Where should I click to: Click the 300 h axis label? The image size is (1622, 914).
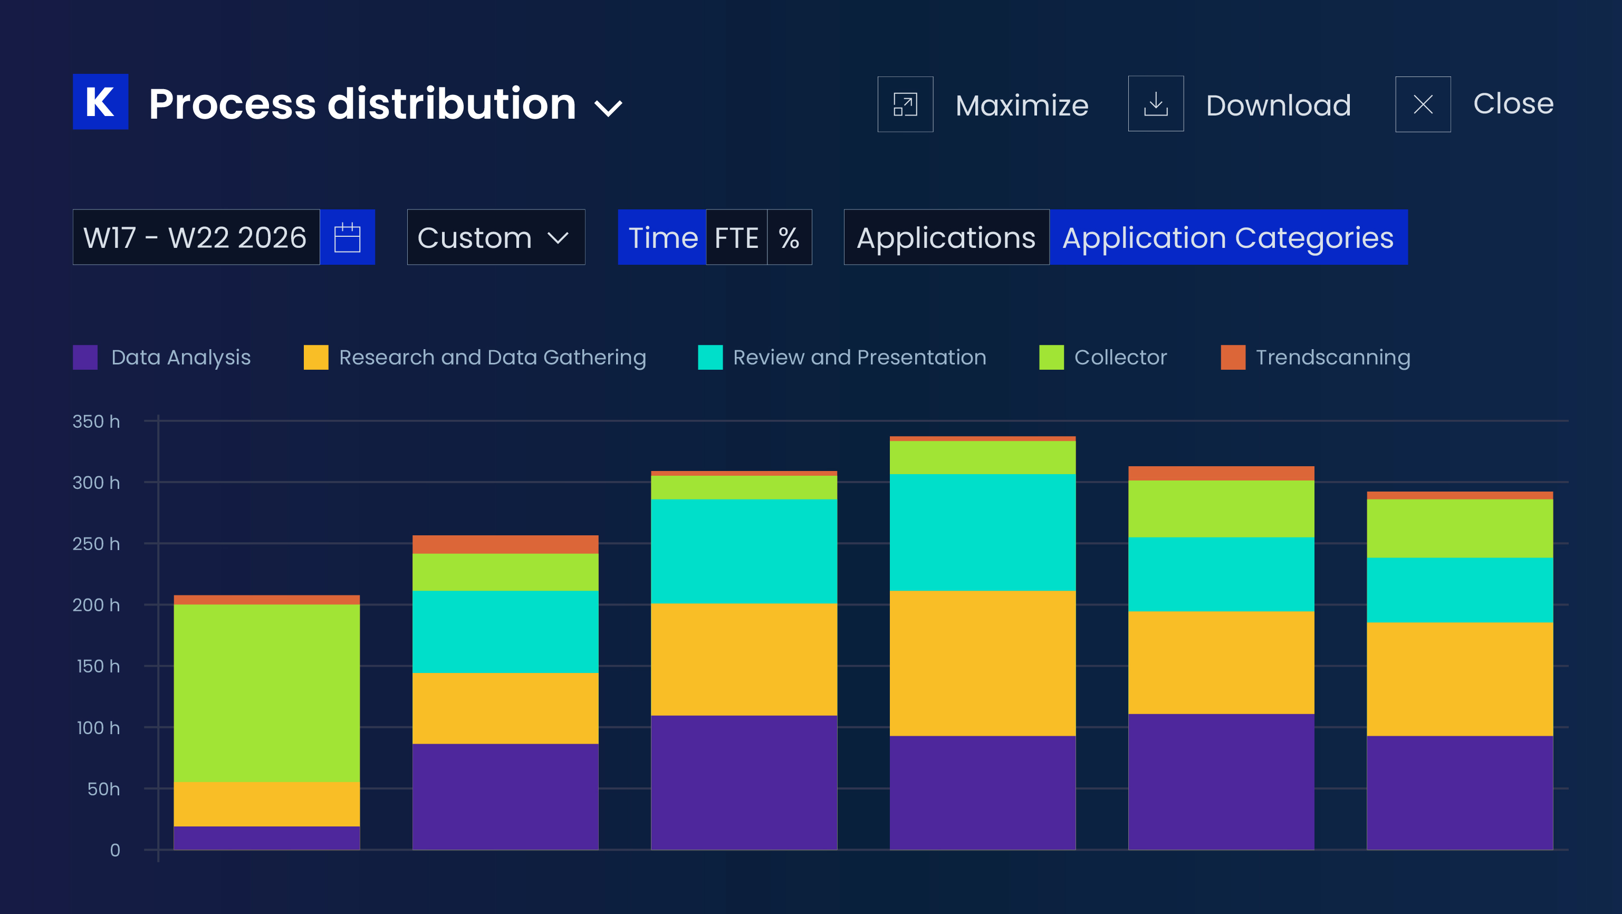[x=97, y=483]
